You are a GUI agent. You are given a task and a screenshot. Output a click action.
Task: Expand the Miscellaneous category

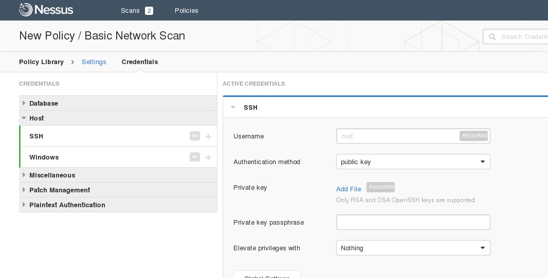[x=24, y=175]
